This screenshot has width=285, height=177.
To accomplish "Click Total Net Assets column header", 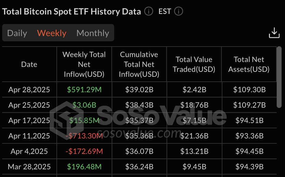I will (x=249, y=64).
